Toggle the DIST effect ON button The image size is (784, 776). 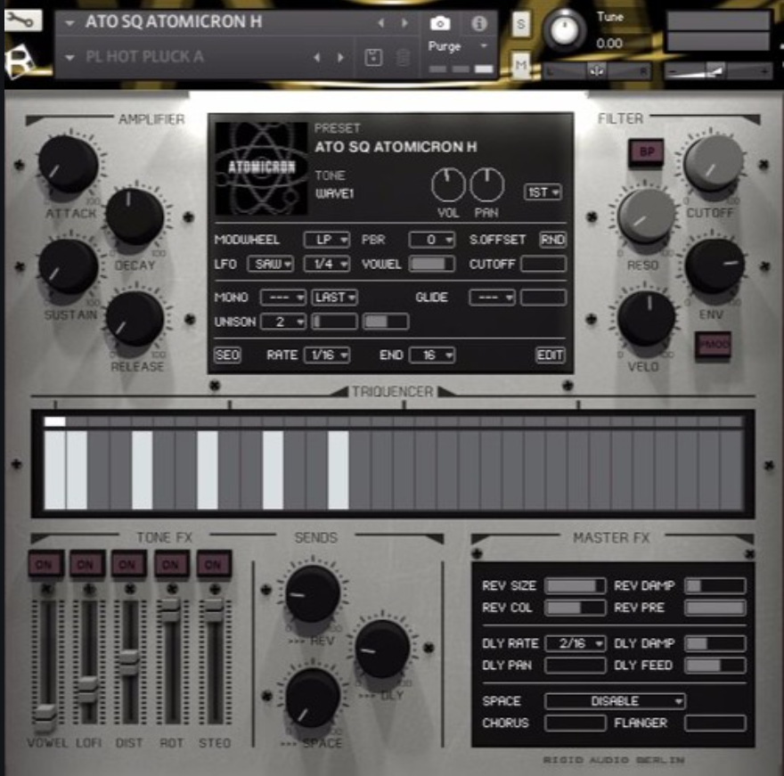128,565
